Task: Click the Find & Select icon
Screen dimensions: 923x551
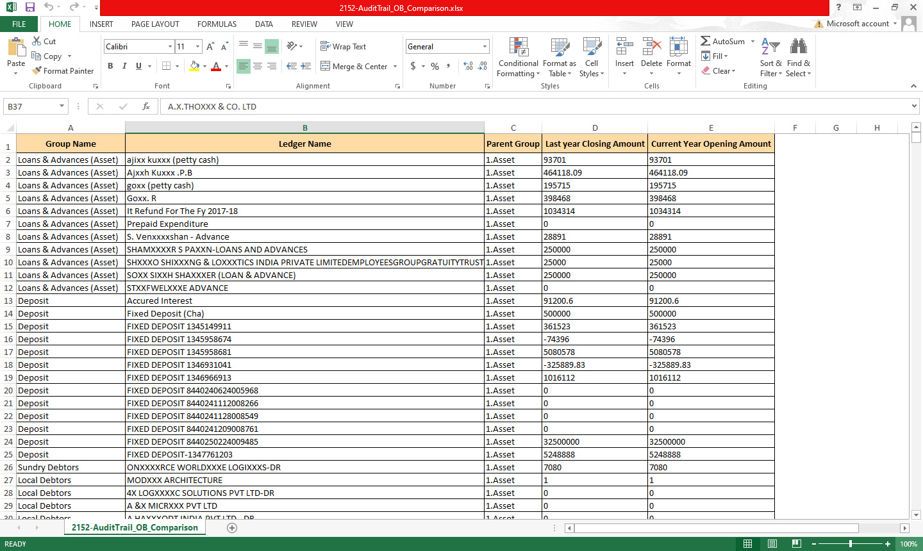Action: point(798,57)
